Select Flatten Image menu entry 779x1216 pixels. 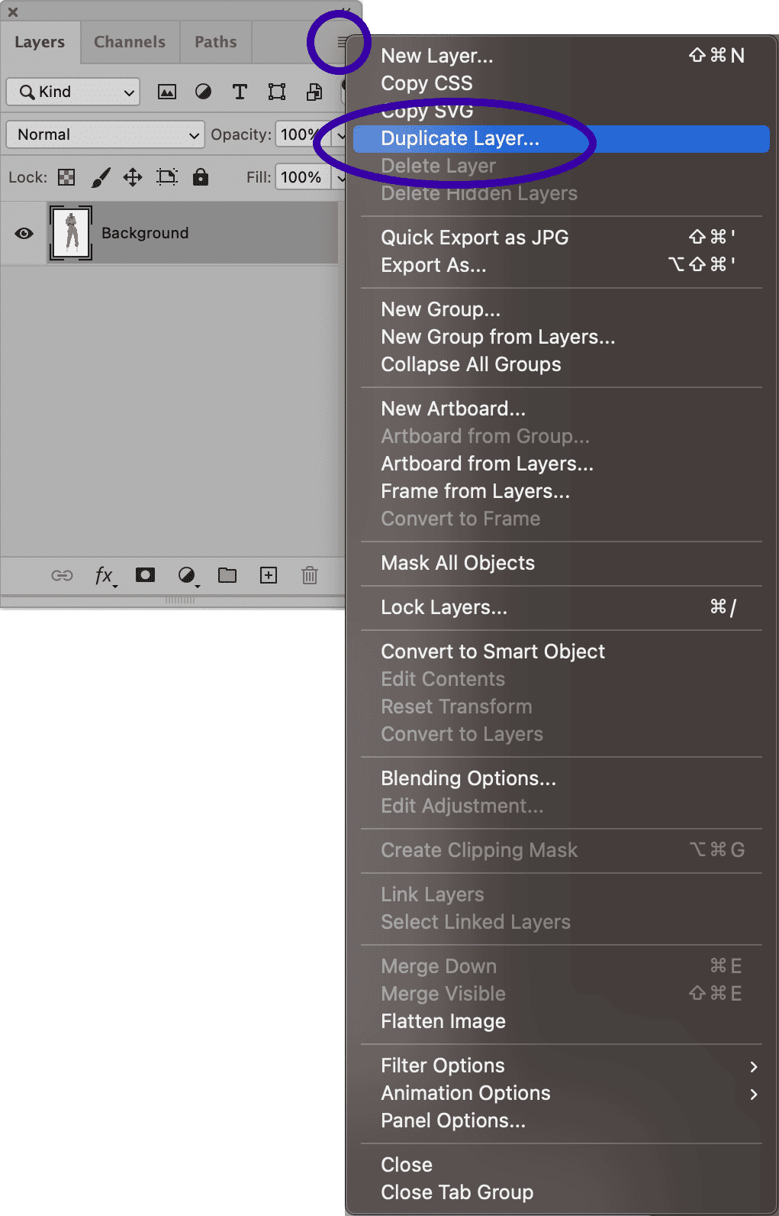click(x=443, y=1021)
